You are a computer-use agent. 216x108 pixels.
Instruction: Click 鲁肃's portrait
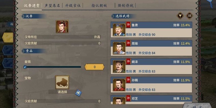(x=119, y=30)
